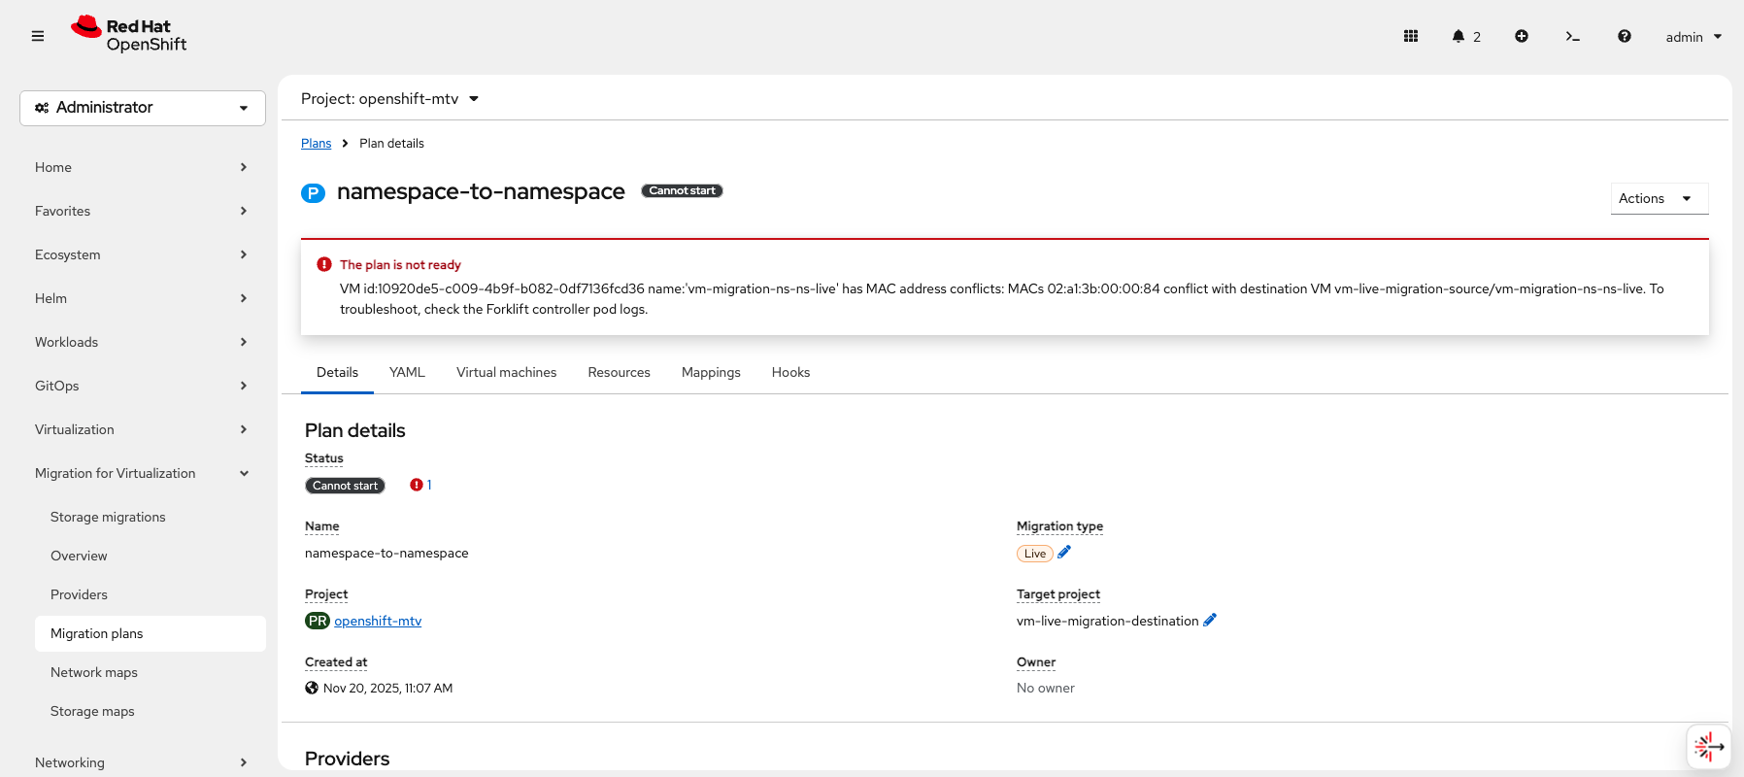The image size is (1744, 777).
Task: Click the quick create plus icon
Action: 1522,36
